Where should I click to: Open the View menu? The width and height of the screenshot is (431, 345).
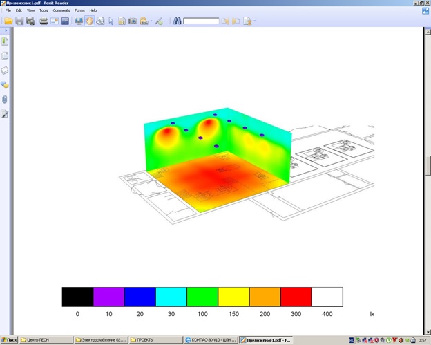[x=30, y=10]
